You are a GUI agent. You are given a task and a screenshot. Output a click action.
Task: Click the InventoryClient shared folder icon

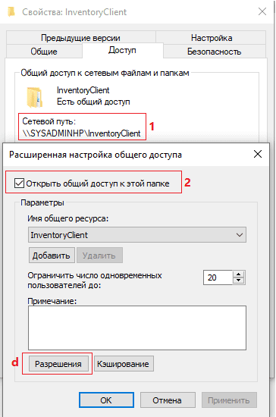click(34, 97)
